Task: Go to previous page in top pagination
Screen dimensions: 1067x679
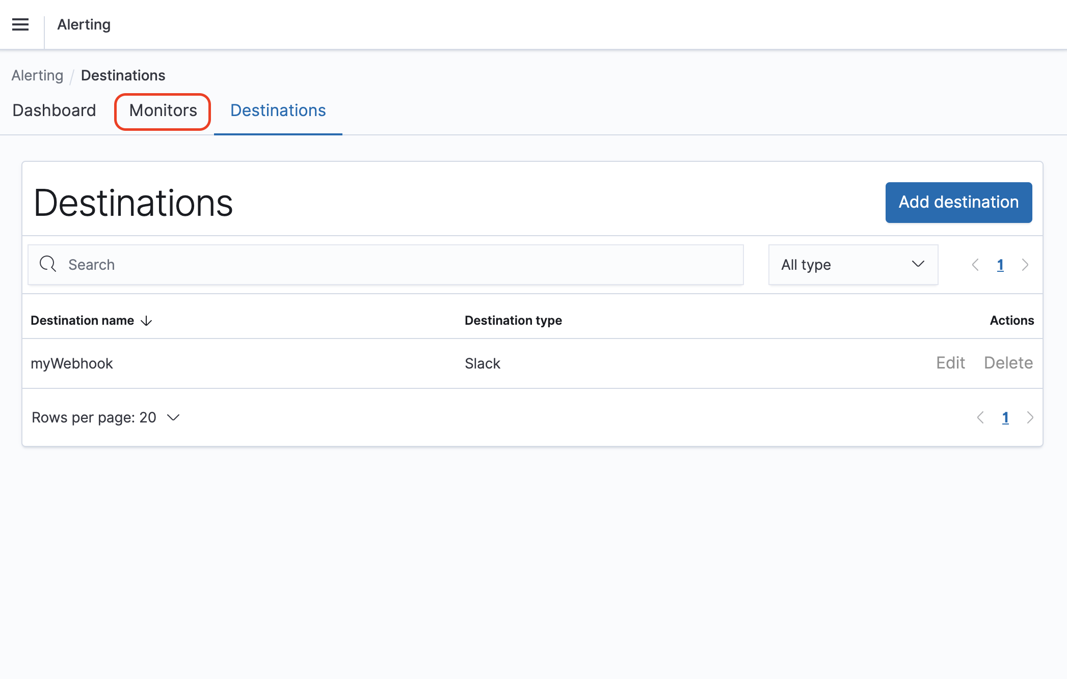Action: tap(975, 265)
